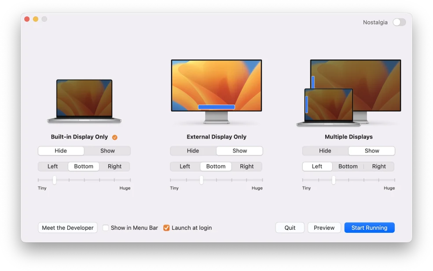Viewport: 433px width, 271px height.
Task: Click the Multiple Displays illustration
Action: pos(349,93)
